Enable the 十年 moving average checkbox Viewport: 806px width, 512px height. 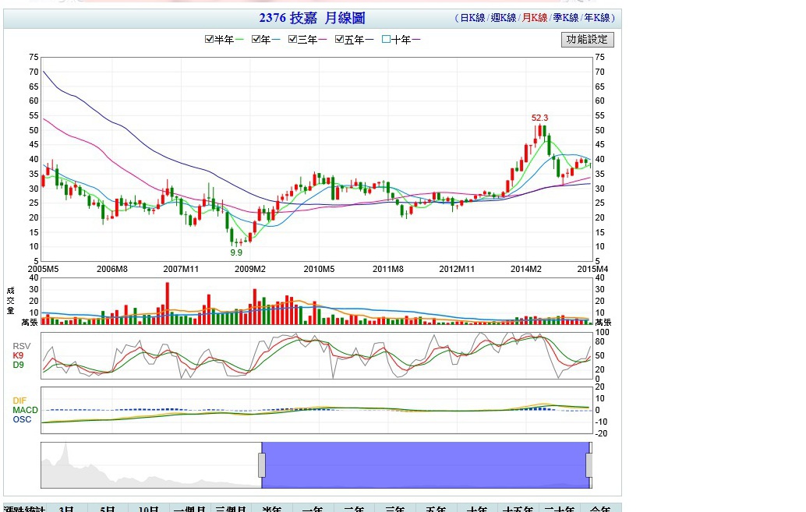click(x=387, y=40)
